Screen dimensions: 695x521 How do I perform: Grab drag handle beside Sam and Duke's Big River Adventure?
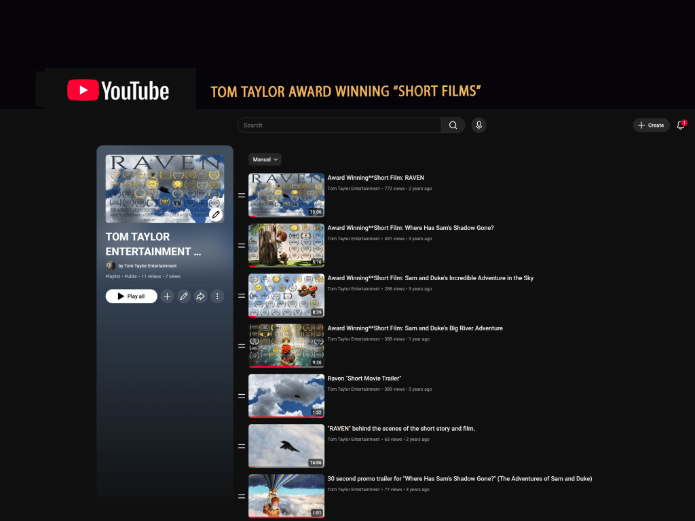coord(242,346)
